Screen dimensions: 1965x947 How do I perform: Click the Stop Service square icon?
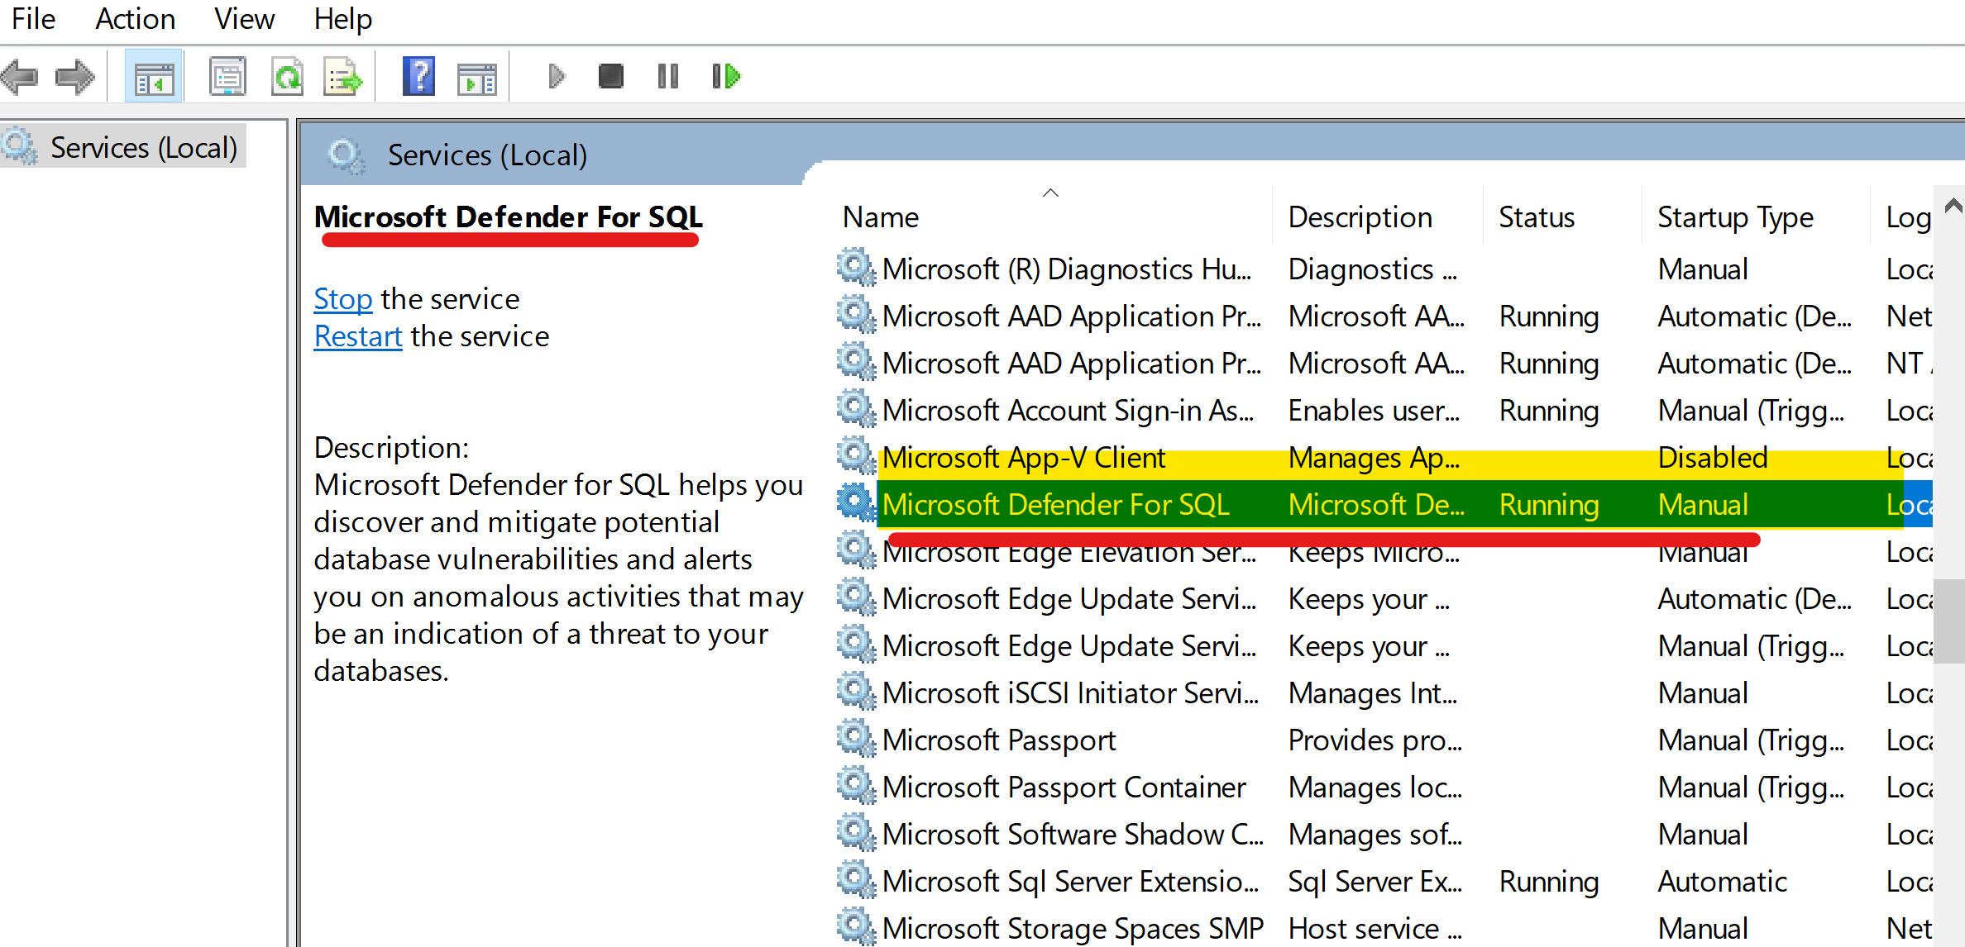(x=611, y=77)
